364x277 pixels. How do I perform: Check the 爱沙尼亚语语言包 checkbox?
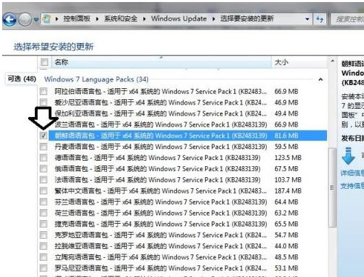point(43,103)
